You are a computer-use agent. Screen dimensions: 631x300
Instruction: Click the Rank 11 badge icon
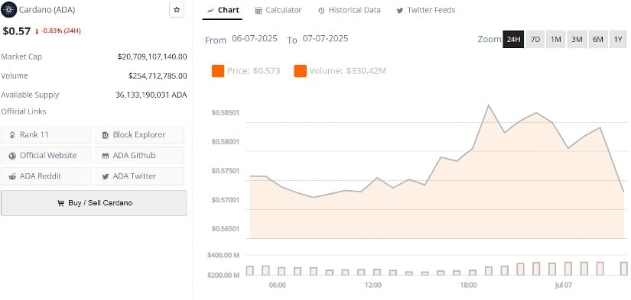point(12,135)
